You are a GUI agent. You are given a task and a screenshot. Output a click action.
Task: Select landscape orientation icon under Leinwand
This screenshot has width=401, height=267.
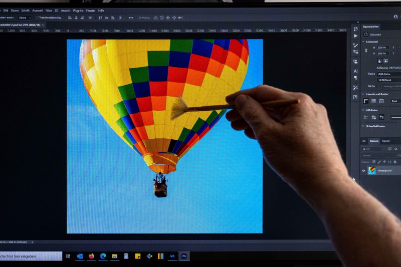click(386, 61)
